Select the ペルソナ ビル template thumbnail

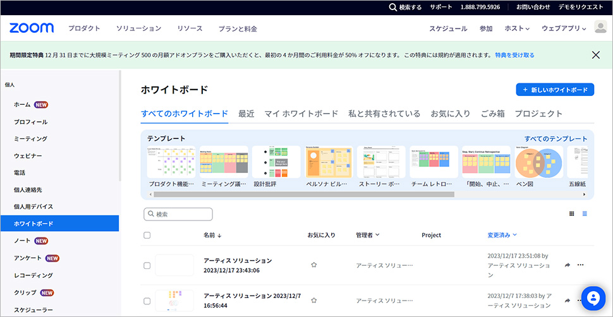pos(329,162)
